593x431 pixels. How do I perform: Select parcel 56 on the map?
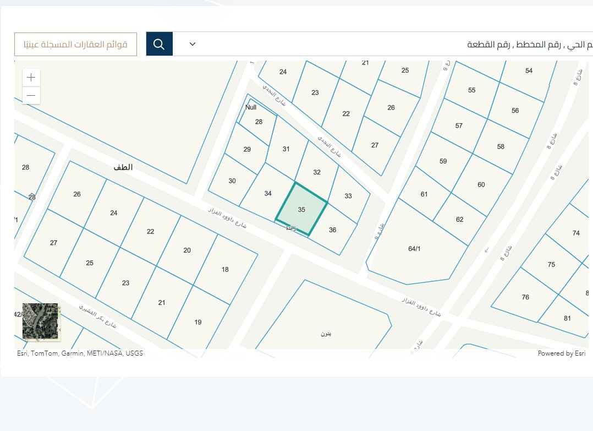515,111
